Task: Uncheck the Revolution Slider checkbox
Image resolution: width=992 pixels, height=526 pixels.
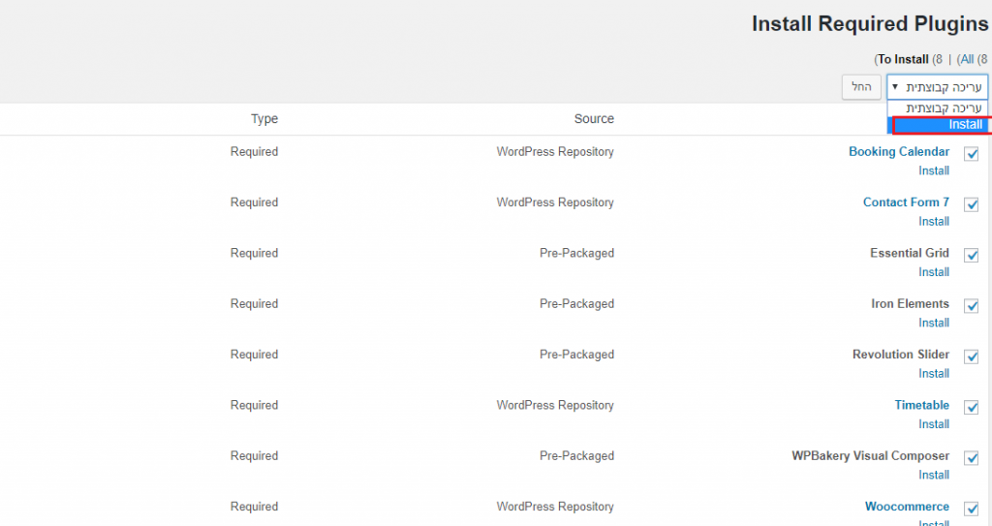Action: click(x=971, y=356)
